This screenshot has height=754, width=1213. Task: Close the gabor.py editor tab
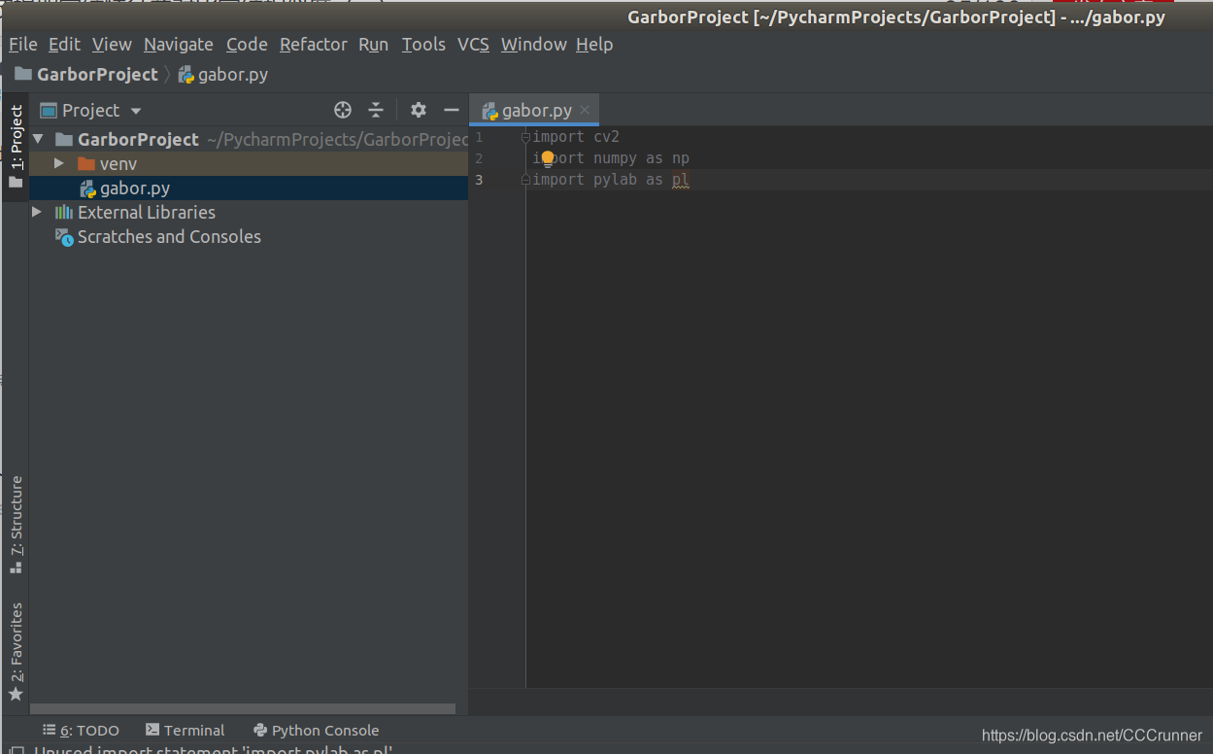[x=585, y=111]
